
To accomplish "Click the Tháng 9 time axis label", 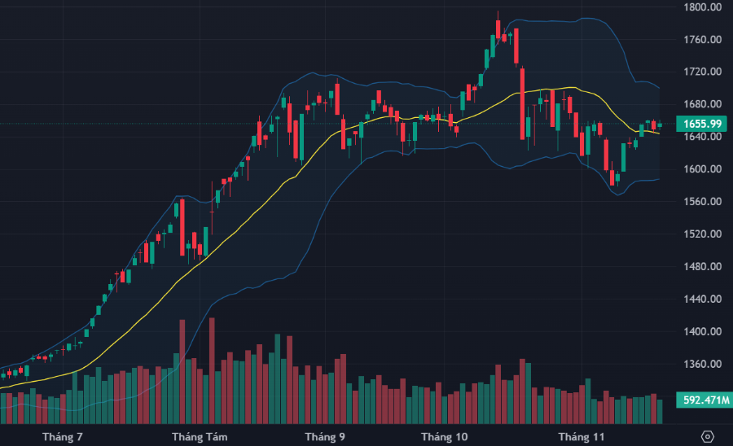I will (325, 437).
